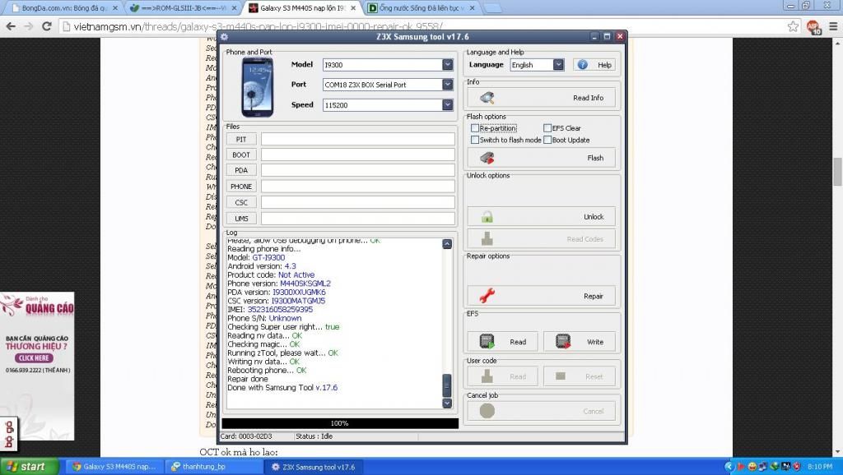Click the Quảng Cáo CLICK HERE ad button
The image size is (843, 475).
[33, 358]
